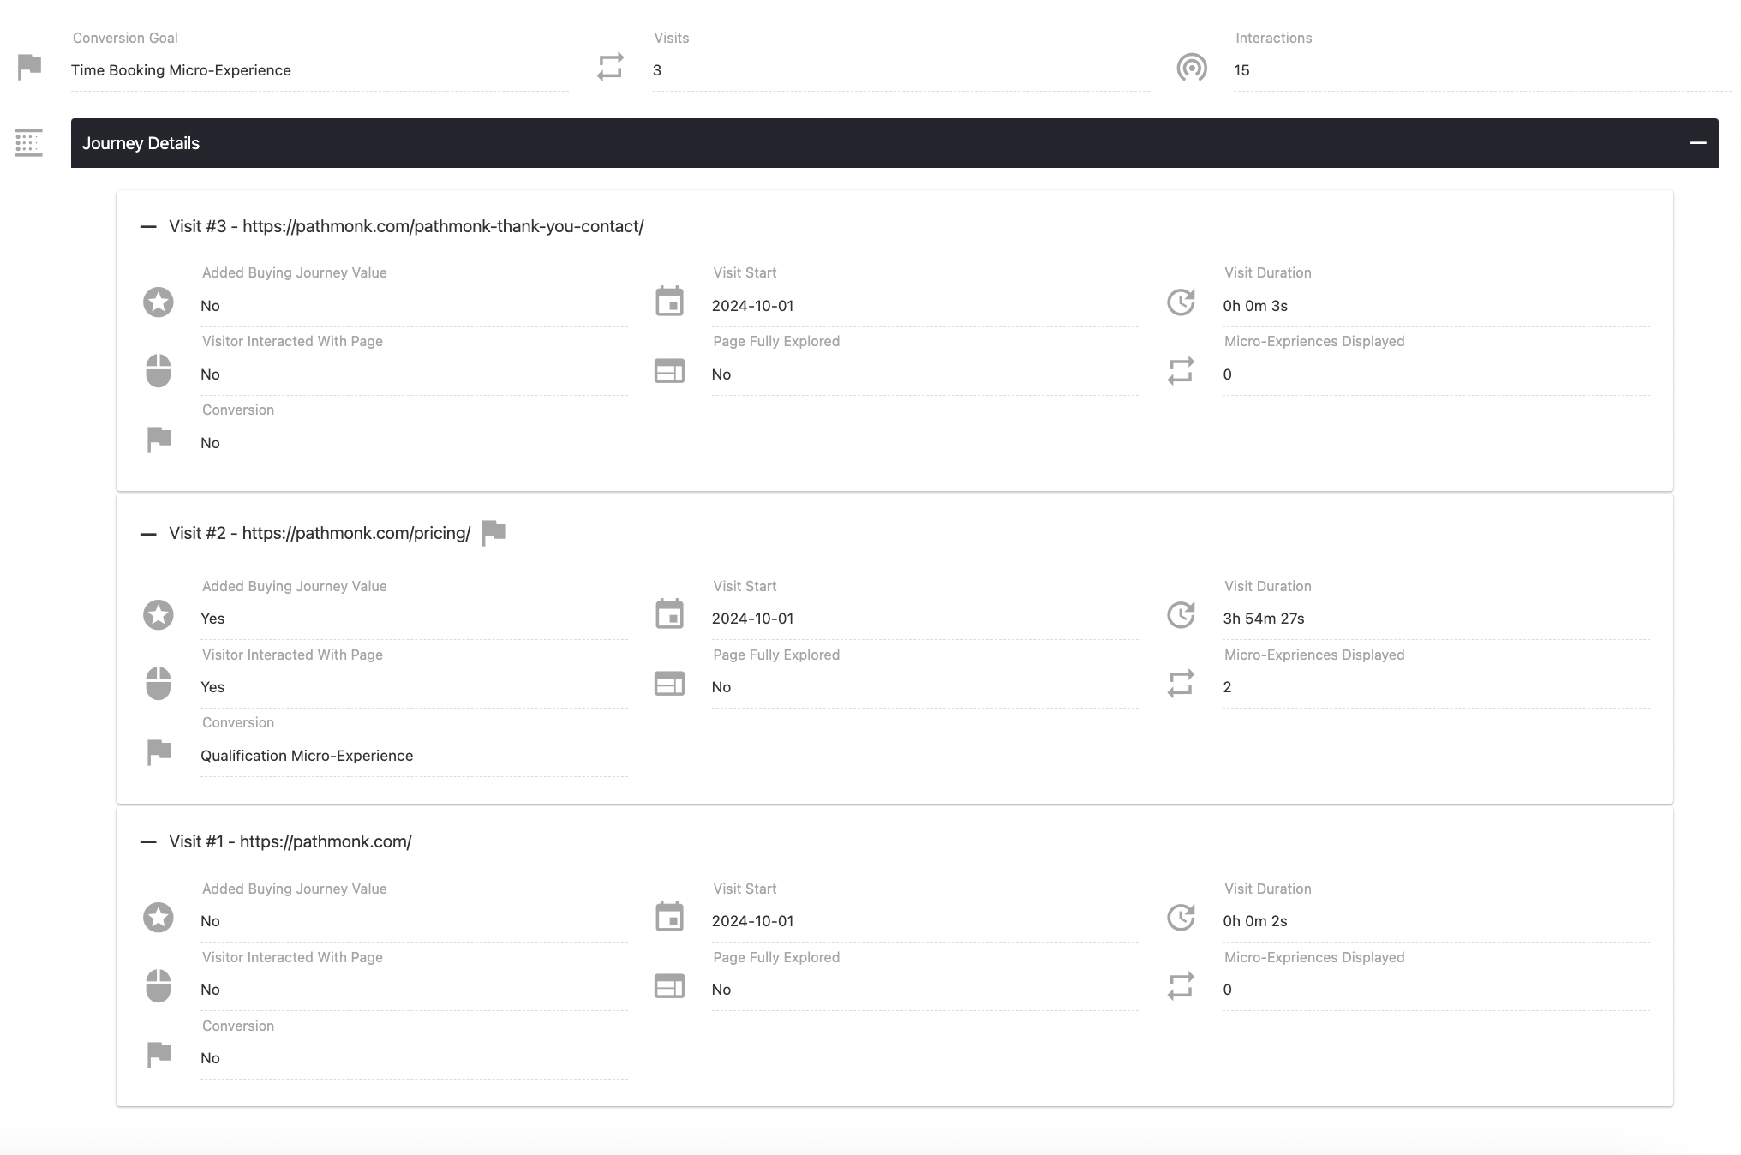Click the calendar icon for Visit Start in Visit #2
1741x1155 pixels.
click(670, 614)
